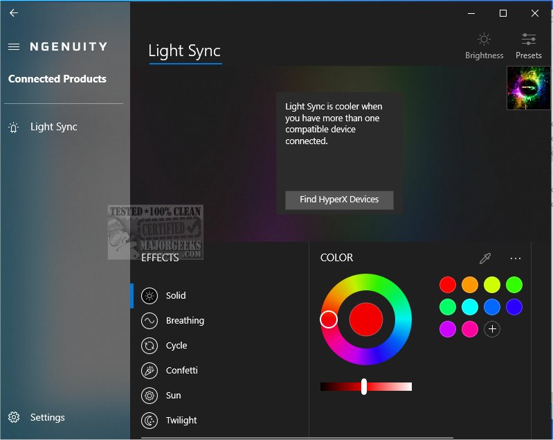Choose the Twilight effect label
The height and width of the screenshot is (440, 553).
[181, 421]
